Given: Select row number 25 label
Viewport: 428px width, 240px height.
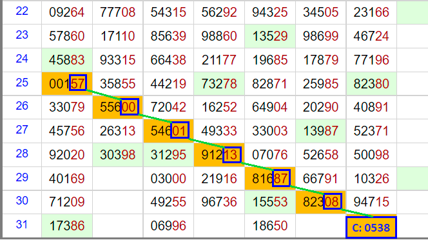Looking at the screenshot, I should [x=22, y=83].
